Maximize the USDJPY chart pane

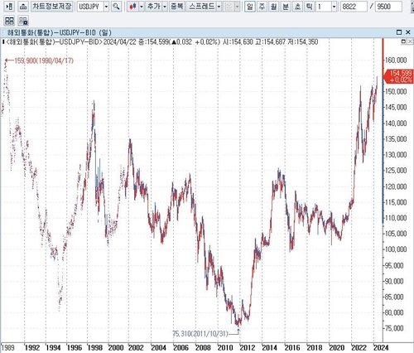tap(399, 32)
